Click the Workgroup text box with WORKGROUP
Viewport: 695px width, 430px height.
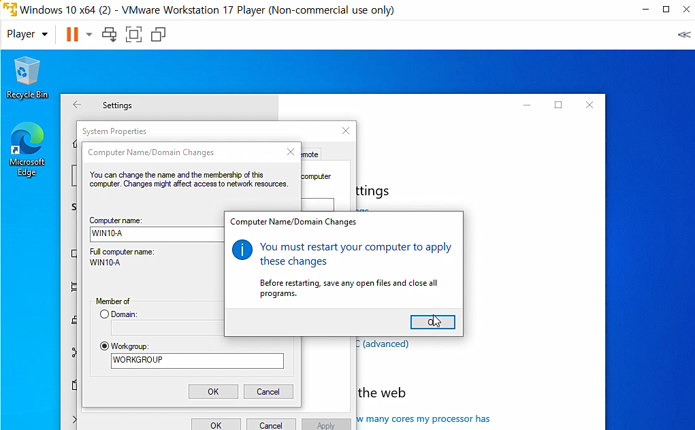pos(197,361)
